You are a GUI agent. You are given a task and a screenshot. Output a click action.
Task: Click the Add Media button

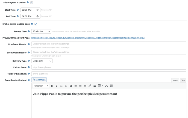click(39, 80)
